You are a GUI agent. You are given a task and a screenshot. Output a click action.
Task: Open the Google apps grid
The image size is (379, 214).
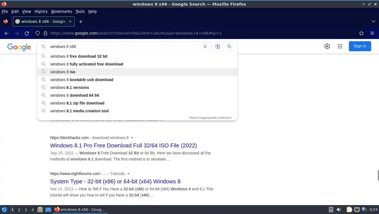tap(340, 46)
